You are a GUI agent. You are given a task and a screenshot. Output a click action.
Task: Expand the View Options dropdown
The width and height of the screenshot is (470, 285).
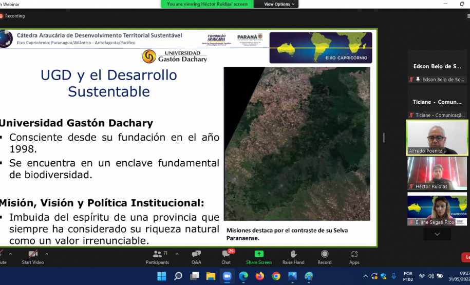pyautogui.click(x=279, y=4)
